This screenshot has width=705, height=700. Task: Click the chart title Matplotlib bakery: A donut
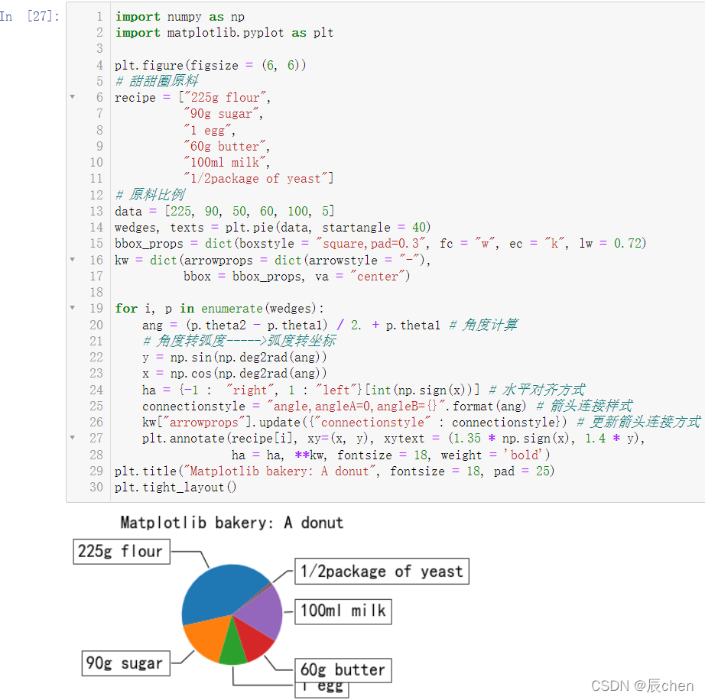pos(232,523)
